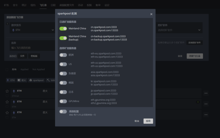220x138 pixels.
Task: Enable the 东南亚 pool server toggle
Action: pos(63,73)
